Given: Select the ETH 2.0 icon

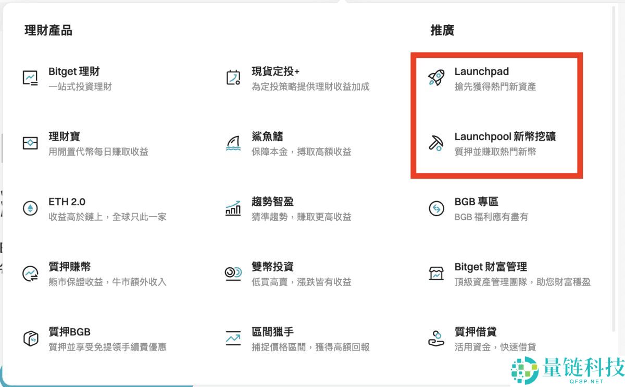Looking at the screenshot, I should click(x=31, y=207).
